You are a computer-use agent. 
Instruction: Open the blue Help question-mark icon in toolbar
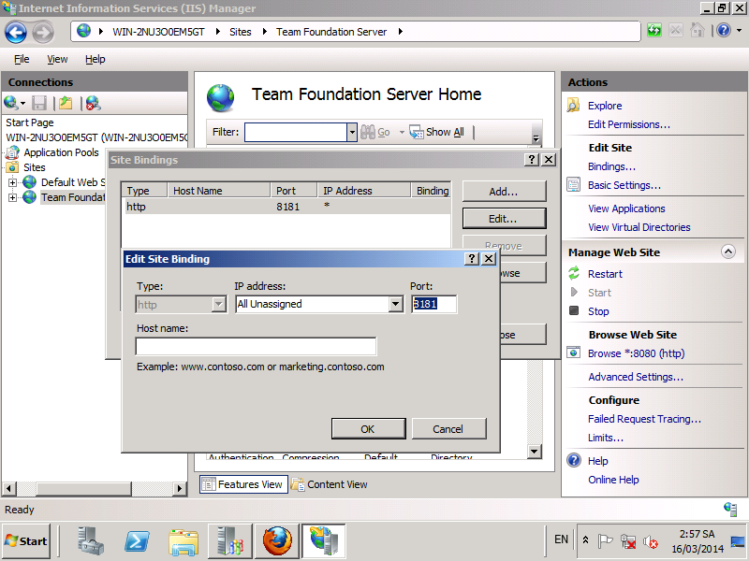click(724, 31)
